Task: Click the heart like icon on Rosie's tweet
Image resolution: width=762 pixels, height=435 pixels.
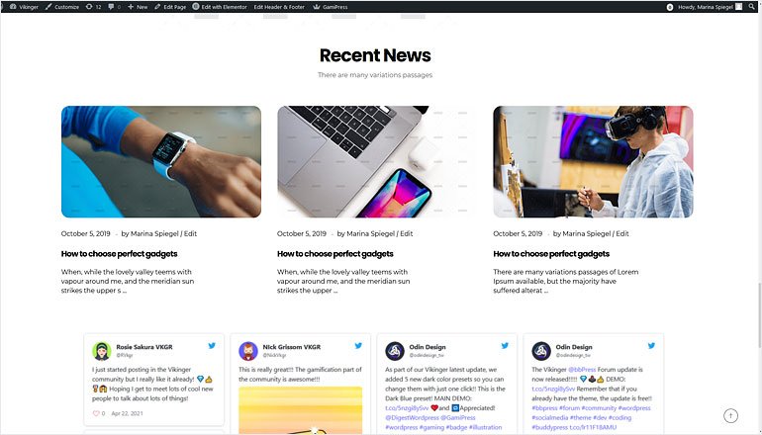Action: (96, 413)
